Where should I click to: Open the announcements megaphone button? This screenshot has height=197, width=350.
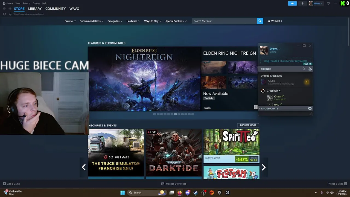pyautogui.click(x=292, y=3)
